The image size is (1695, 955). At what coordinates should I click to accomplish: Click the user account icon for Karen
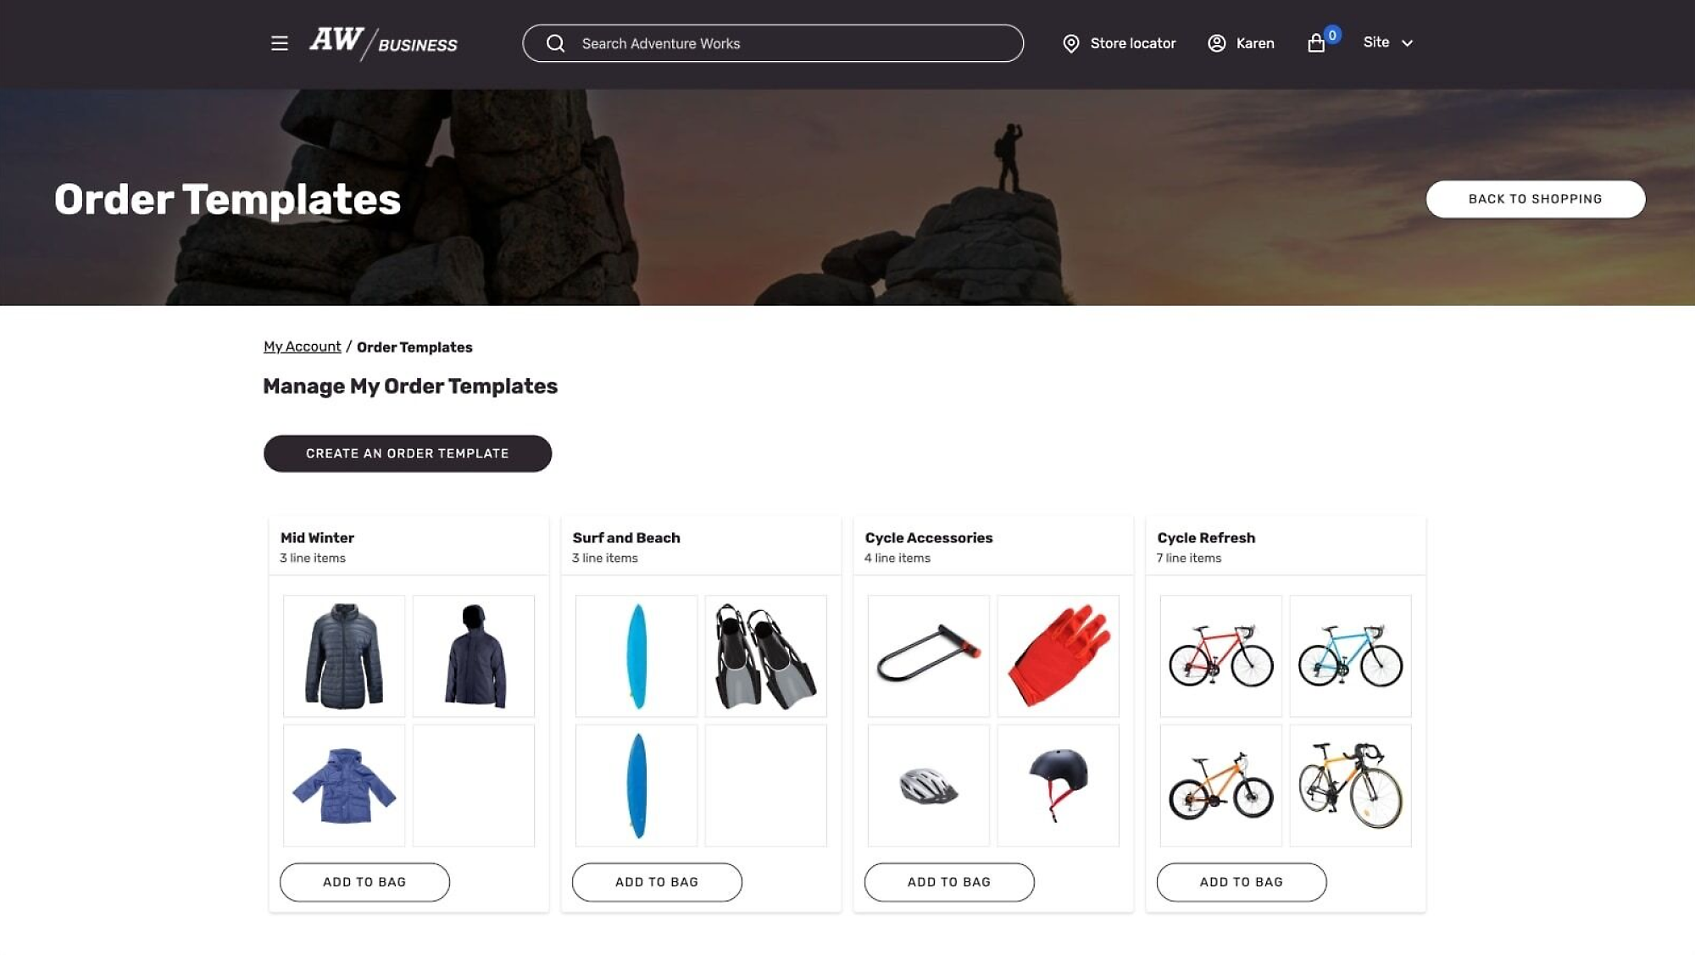pyautogui.click(x=1216, y=42)
